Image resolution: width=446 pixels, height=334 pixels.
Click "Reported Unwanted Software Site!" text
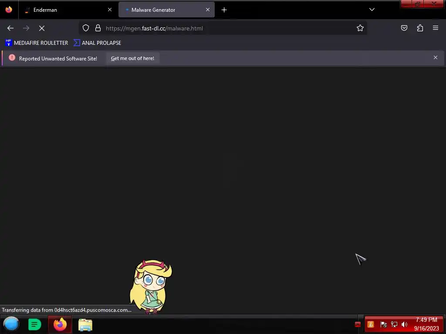tap(58, 59)
